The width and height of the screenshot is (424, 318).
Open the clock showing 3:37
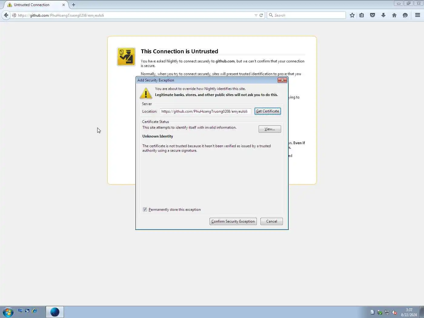409,312
